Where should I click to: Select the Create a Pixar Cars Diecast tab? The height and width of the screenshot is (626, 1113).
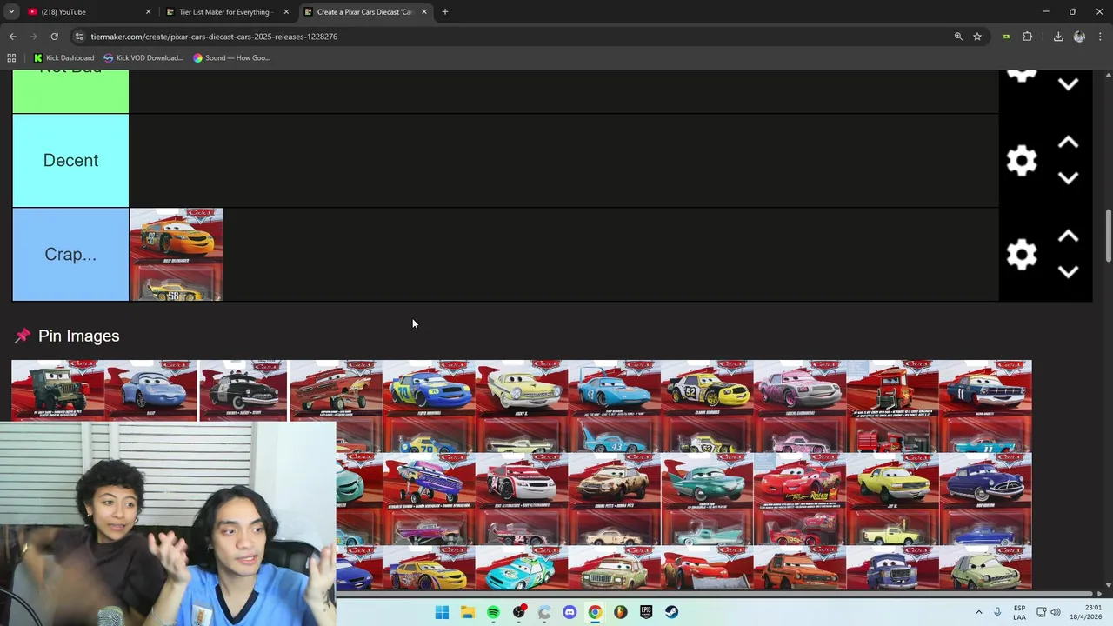[x=363, y=12]
